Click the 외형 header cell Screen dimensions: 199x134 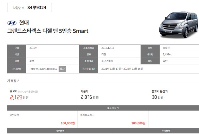click(x=150, y=48)
